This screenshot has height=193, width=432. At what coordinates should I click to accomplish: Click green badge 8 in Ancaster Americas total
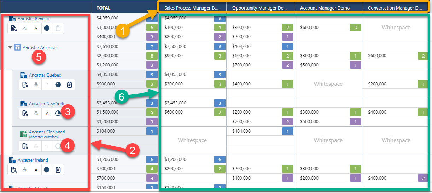click(x=152, y=56)
